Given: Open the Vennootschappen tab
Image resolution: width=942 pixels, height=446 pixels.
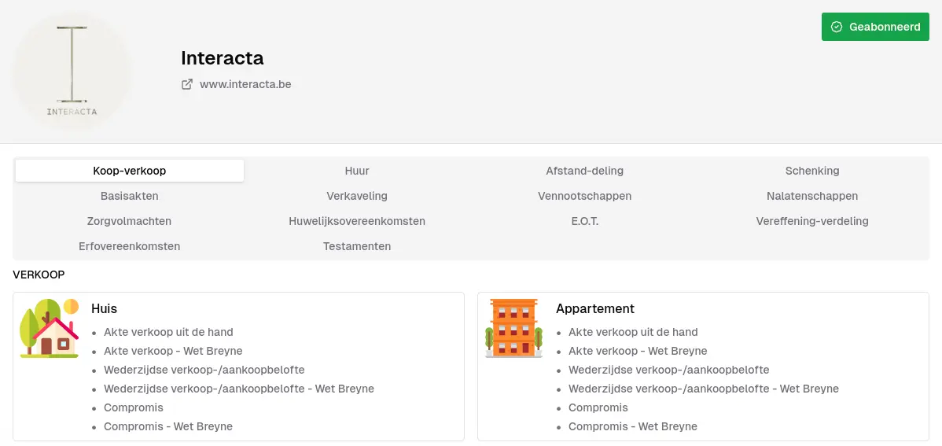Looking at the screenshot, I should point(585,196).
